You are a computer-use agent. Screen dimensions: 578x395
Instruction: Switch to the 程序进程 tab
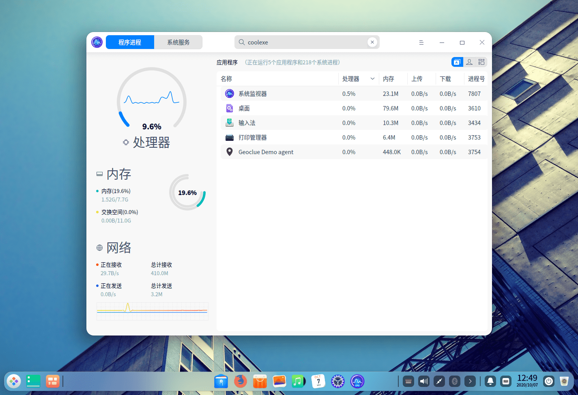[130, 42]
